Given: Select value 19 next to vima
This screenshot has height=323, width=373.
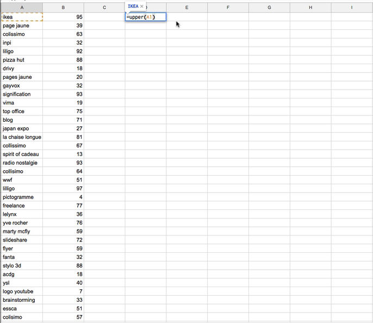Looking at the screenshot, I should [x=63, y=103].
